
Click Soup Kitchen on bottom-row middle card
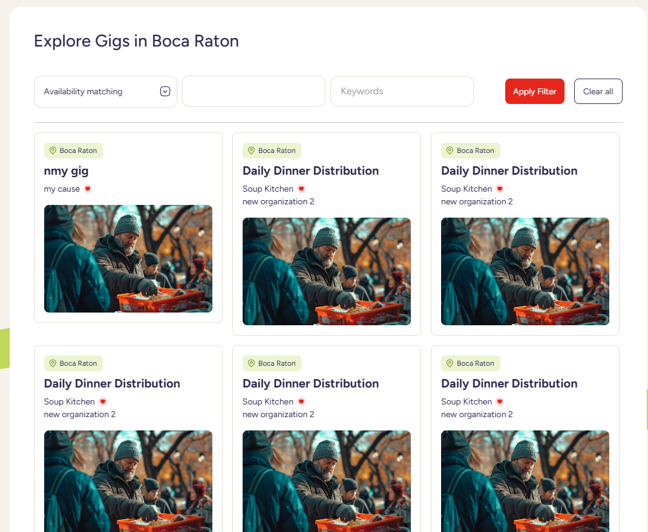[268, 401]
